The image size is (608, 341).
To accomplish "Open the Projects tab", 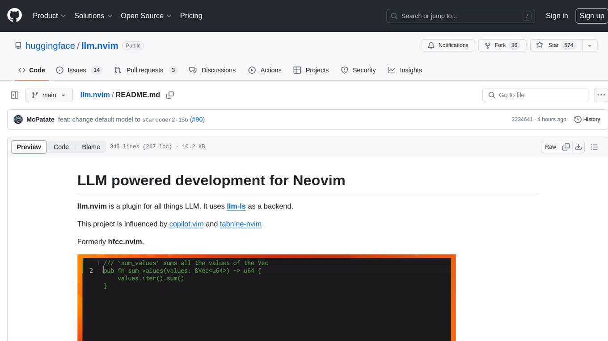I will [311, 70].
